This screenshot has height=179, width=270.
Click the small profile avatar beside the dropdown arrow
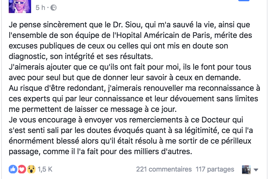pyautogui.click(x=246, y=169)
